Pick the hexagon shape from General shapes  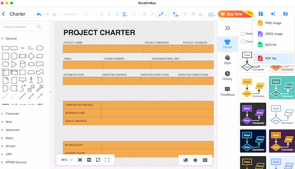coord(6,64)
